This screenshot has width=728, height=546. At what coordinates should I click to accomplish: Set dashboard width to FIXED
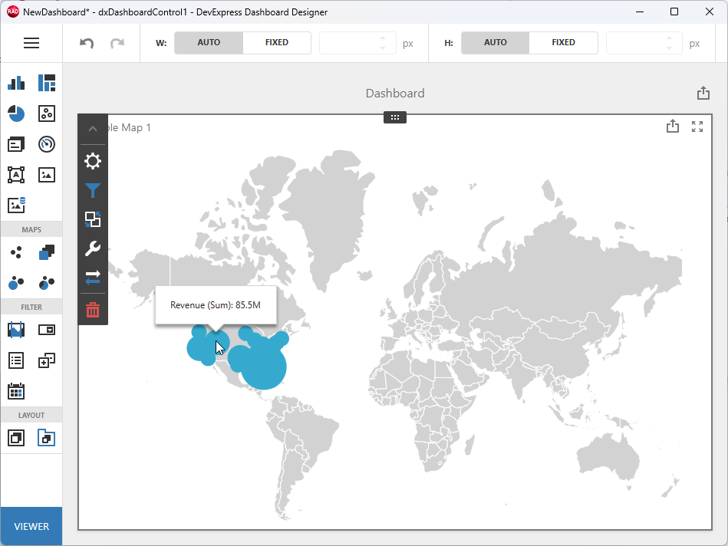click(276, 42)
